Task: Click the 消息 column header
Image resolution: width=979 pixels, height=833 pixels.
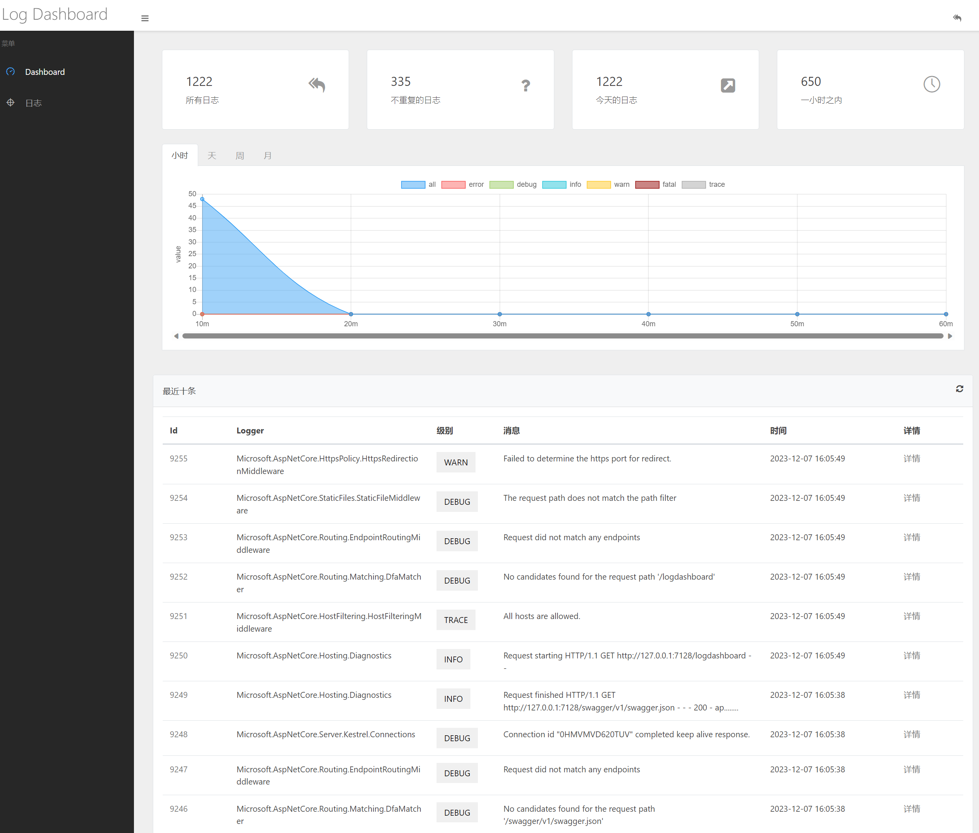Action: click(x=512, y=431)
